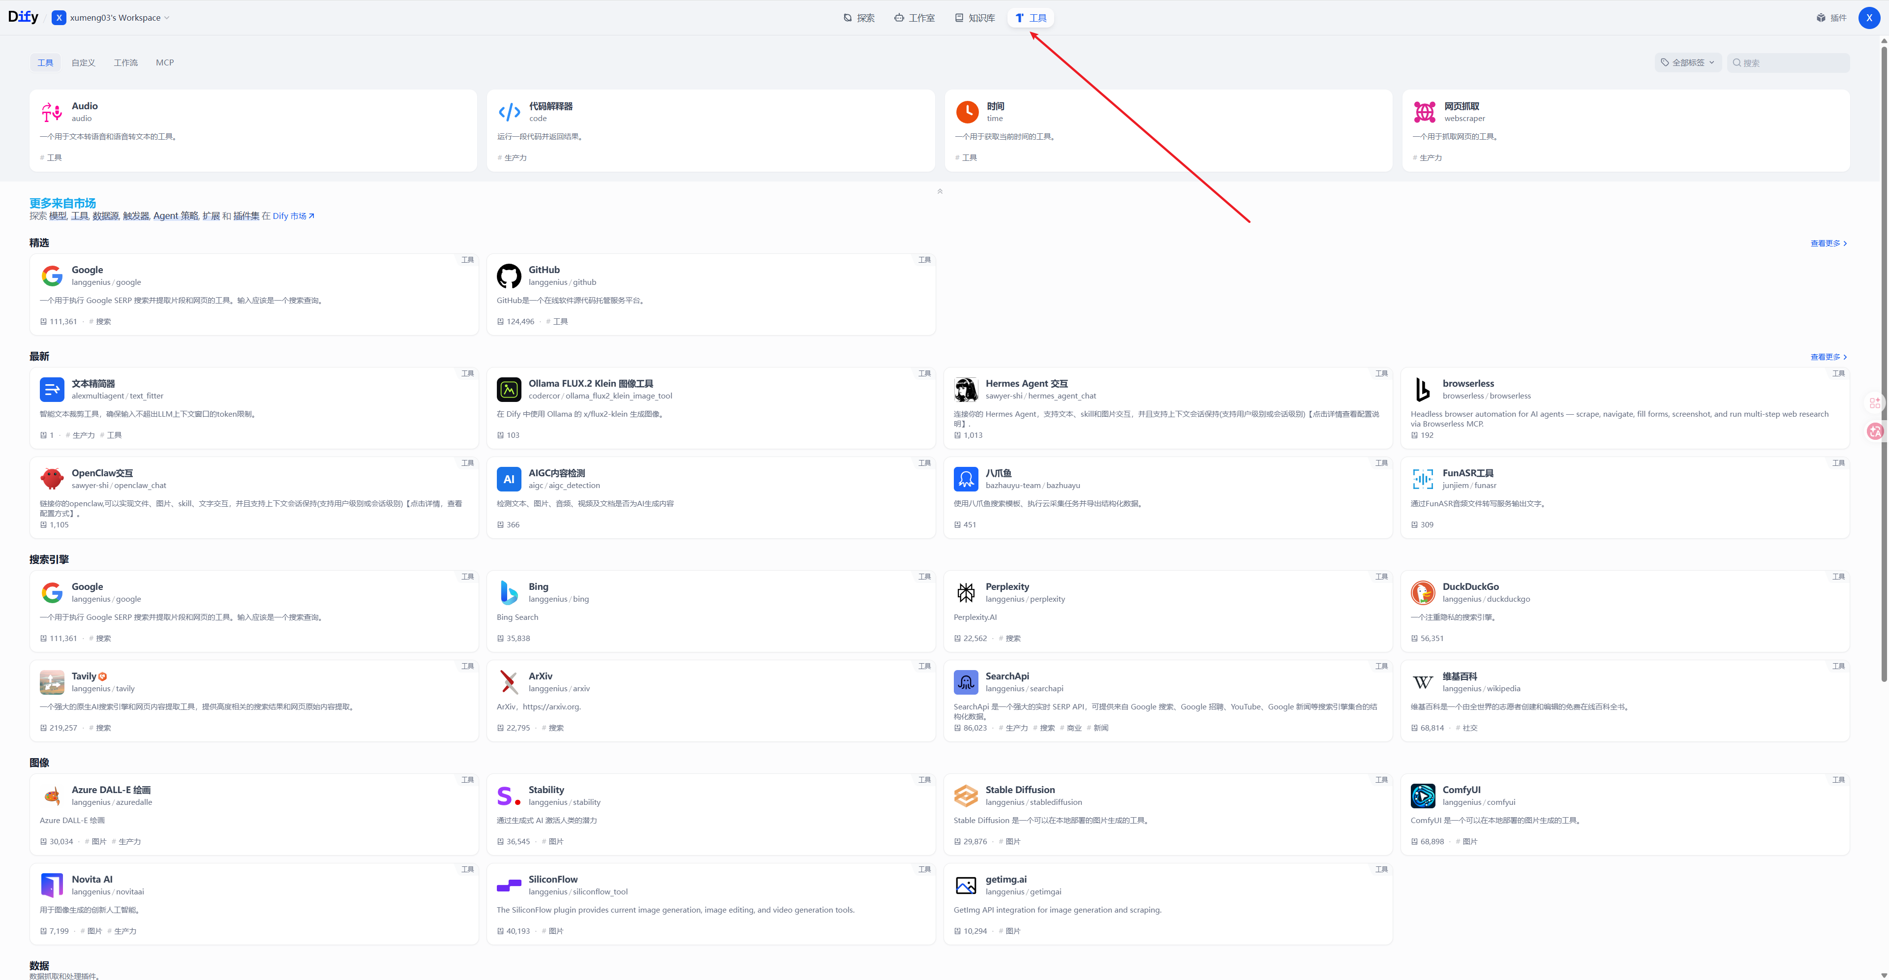Open the SiliconFlow icon
Screen dimensions: 1889x980
pyautogui.click(x=509, y=886)
